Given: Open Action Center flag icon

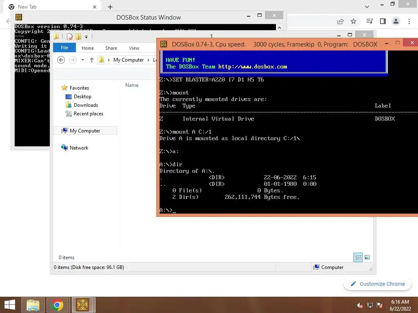Looking at the screenshot, I should click(380, 305).
